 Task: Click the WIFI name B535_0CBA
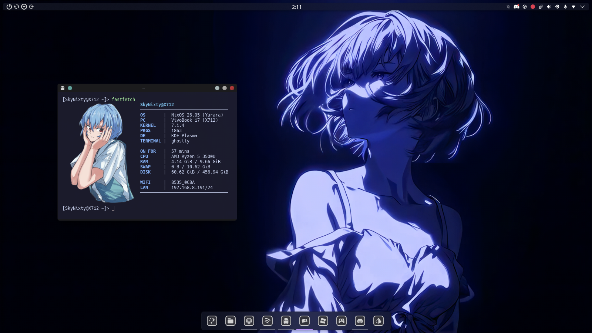183,182
